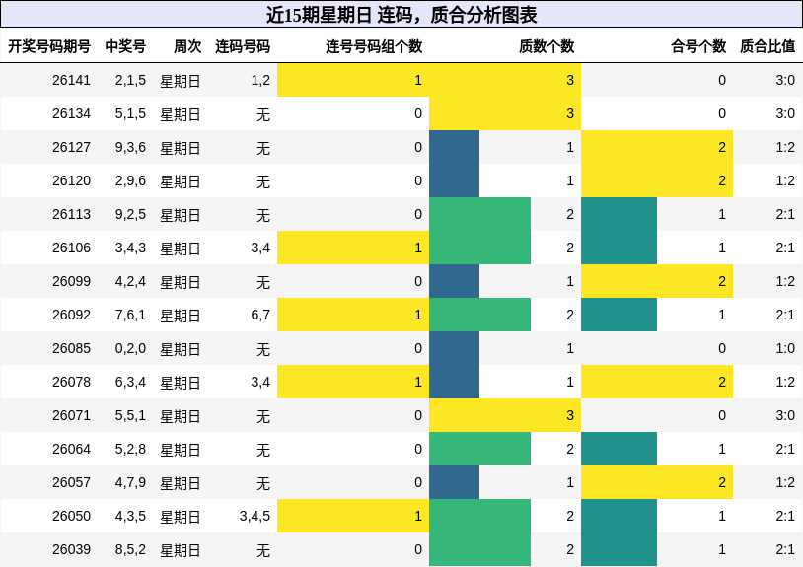Image resolution: width=803 pixels, height=567 pixels.
Task: Click issue number 26141
Action: click(71, 80)
